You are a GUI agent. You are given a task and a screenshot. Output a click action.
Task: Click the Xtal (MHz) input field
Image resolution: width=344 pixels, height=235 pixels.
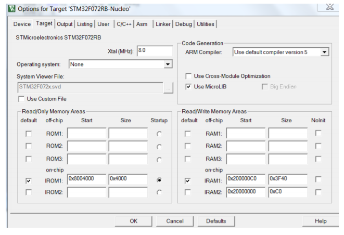click(155, 50)
